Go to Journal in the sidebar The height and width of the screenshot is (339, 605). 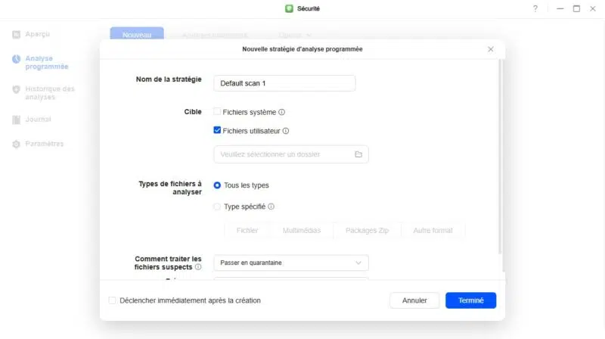point(38,120)
